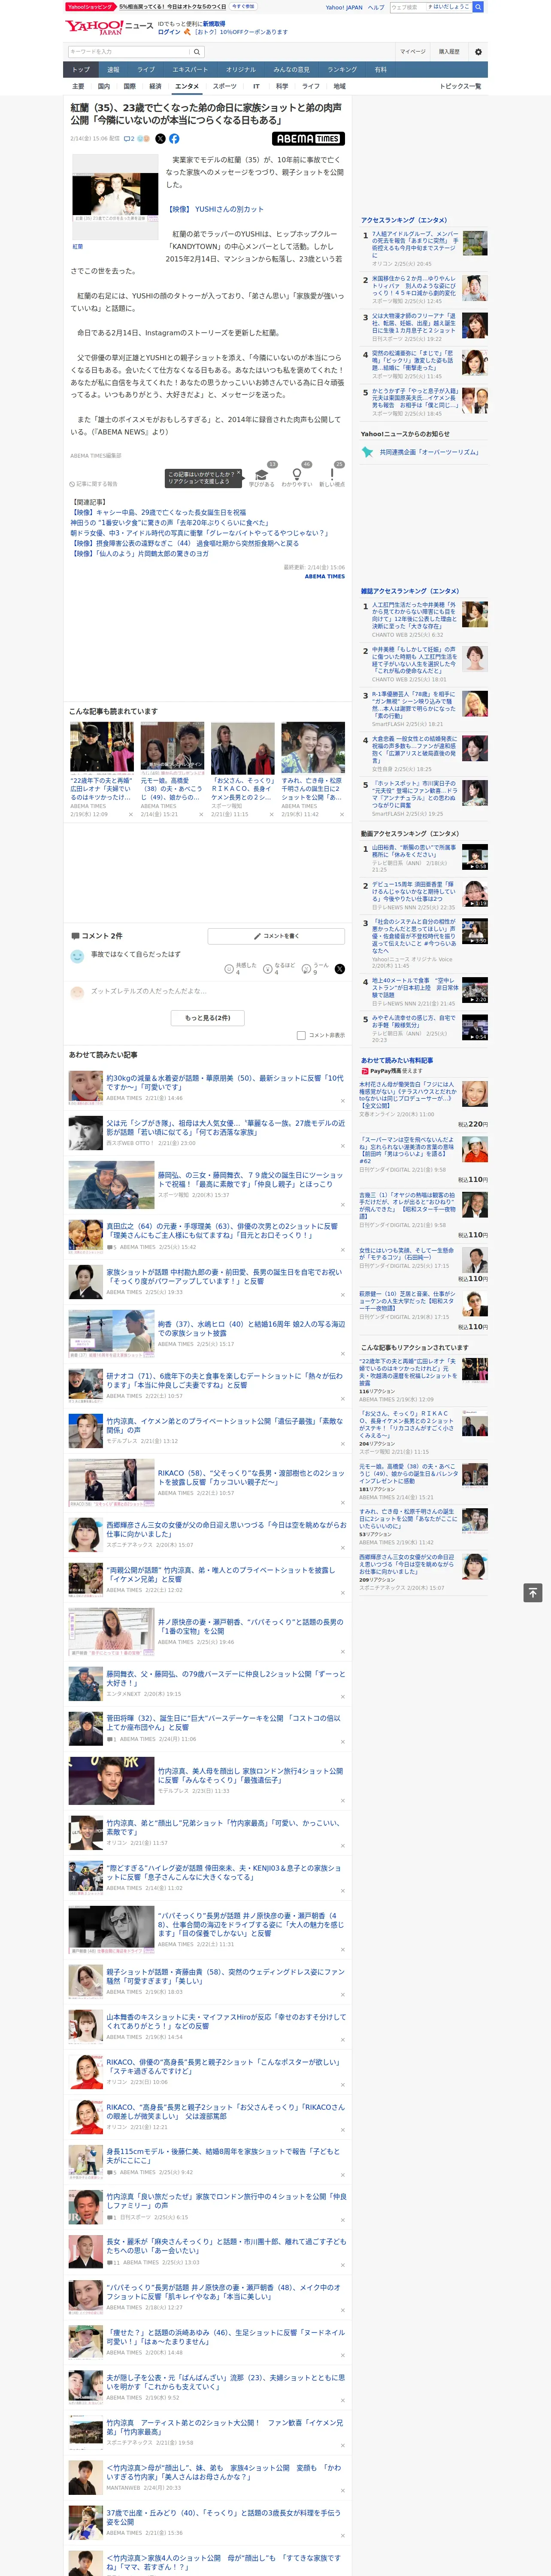The height and width of the screenshot is (2576, 551).
Task: Open the related link about キャシー中島
Action: (x=158, y=512)
